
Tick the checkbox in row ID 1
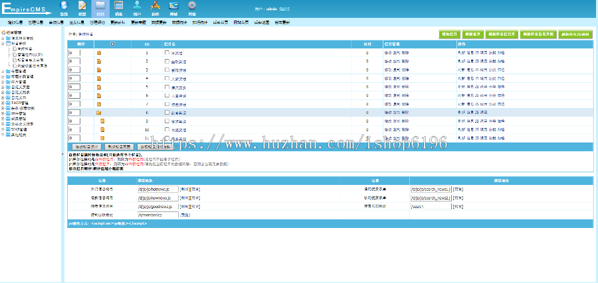167,52
